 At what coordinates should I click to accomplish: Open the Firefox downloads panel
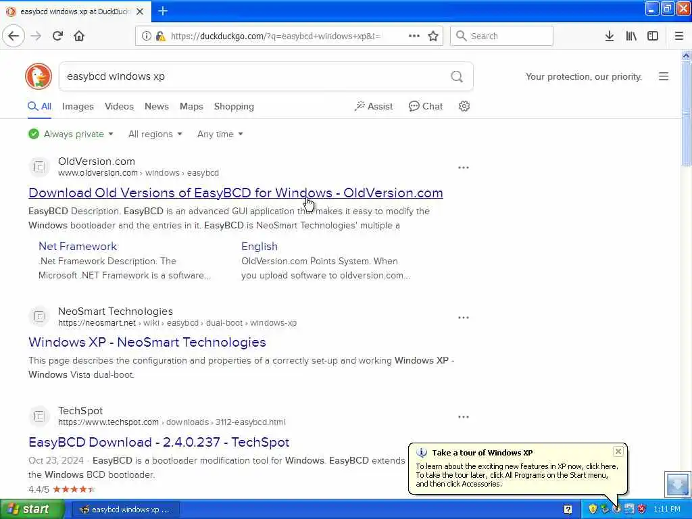[610, 36]
